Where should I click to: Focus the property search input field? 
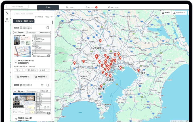tap(33, 14)
